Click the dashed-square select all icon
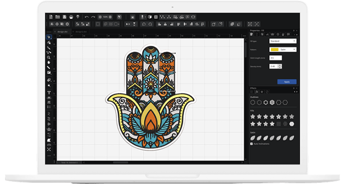The image size is (345, 184). 97,24
